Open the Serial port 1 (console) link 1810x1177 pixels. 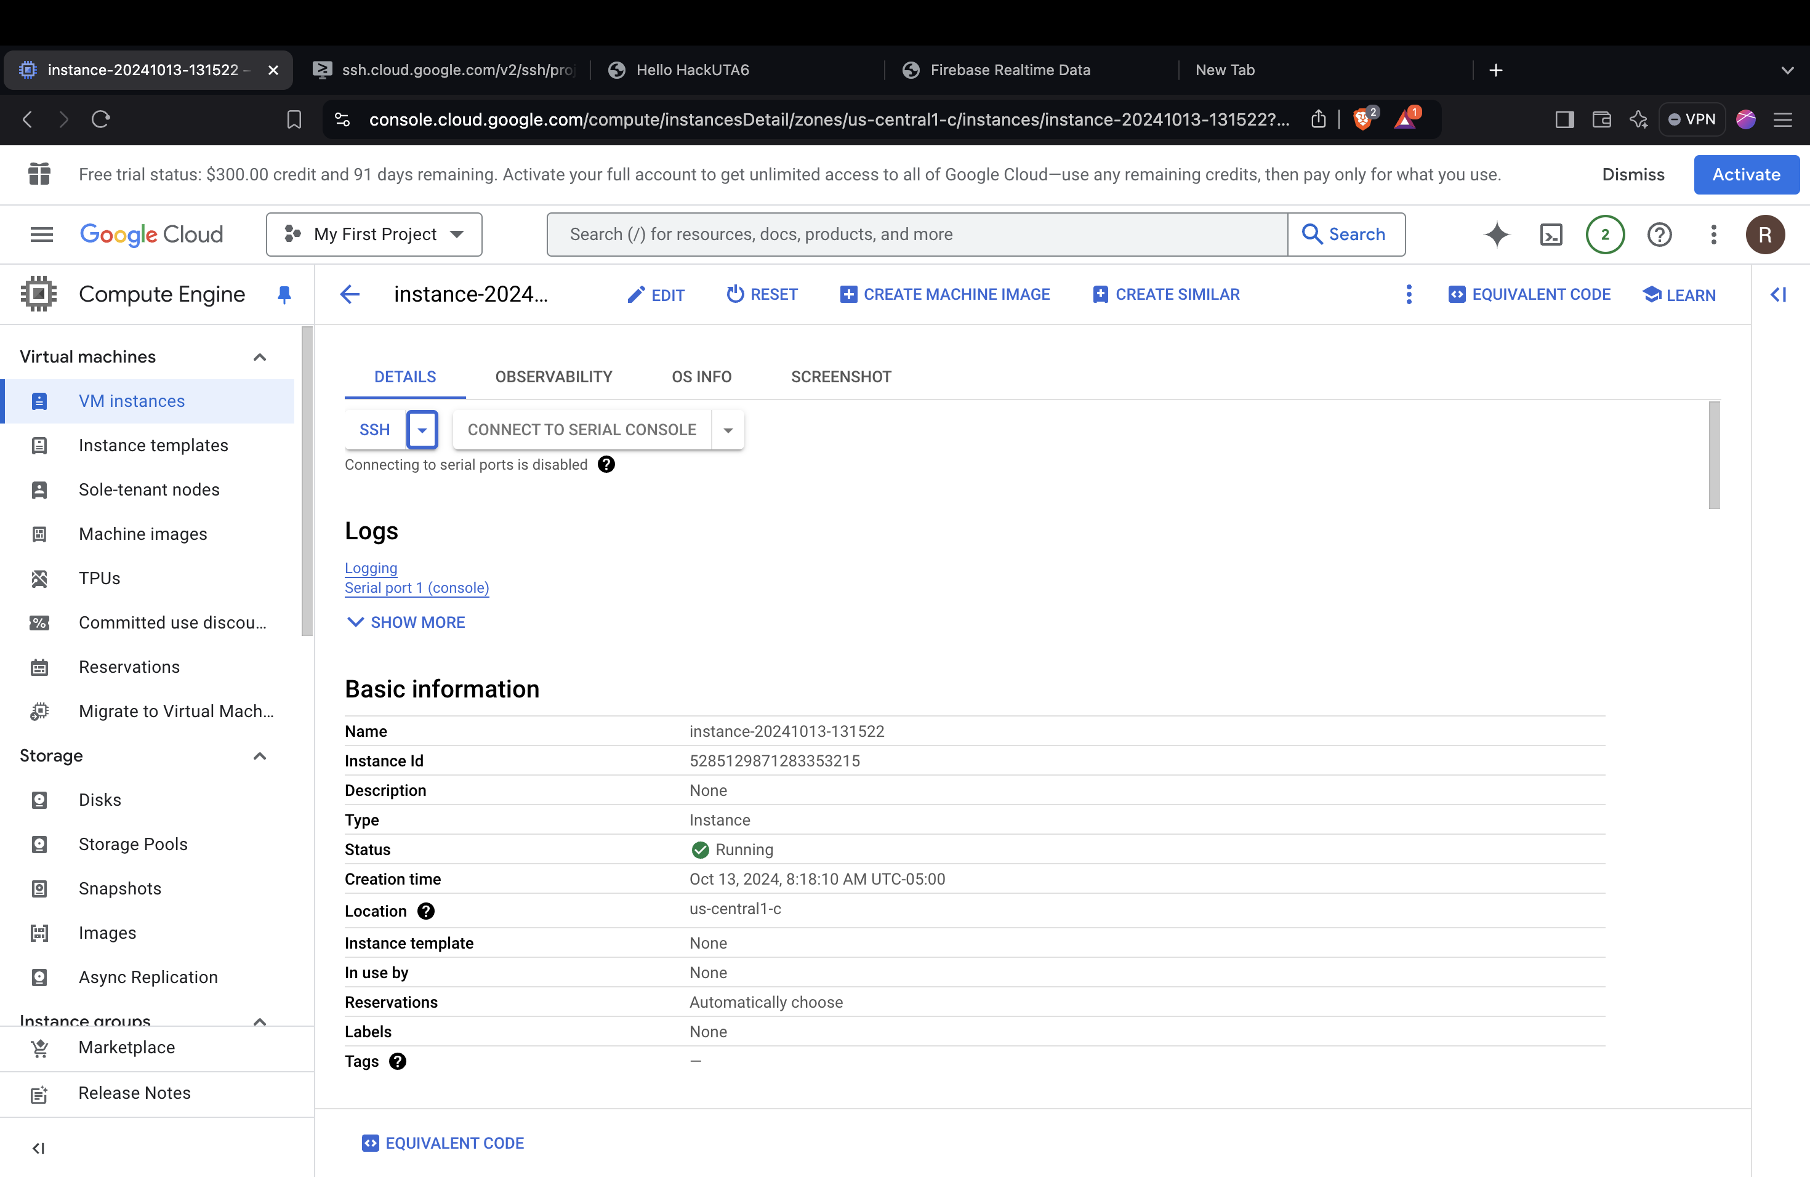coord(416,588)
